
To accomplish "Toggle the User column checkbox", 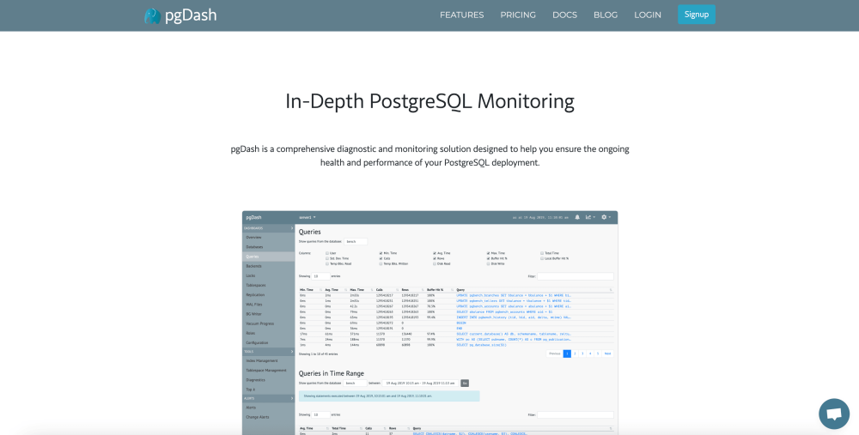I will 327,253.
